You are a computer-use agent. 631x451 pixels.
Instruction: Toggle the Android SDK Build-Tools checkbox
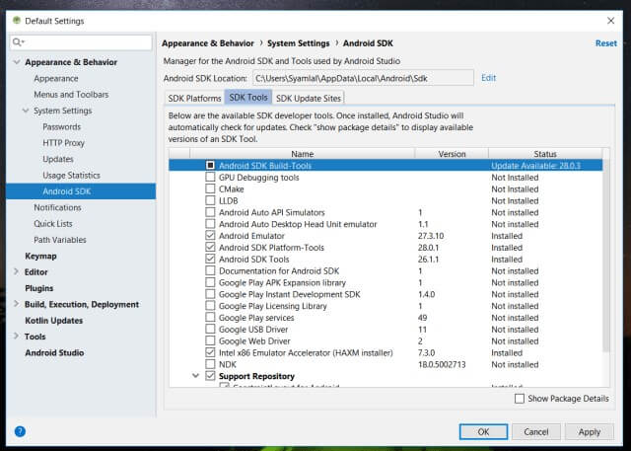click(210, 166)
